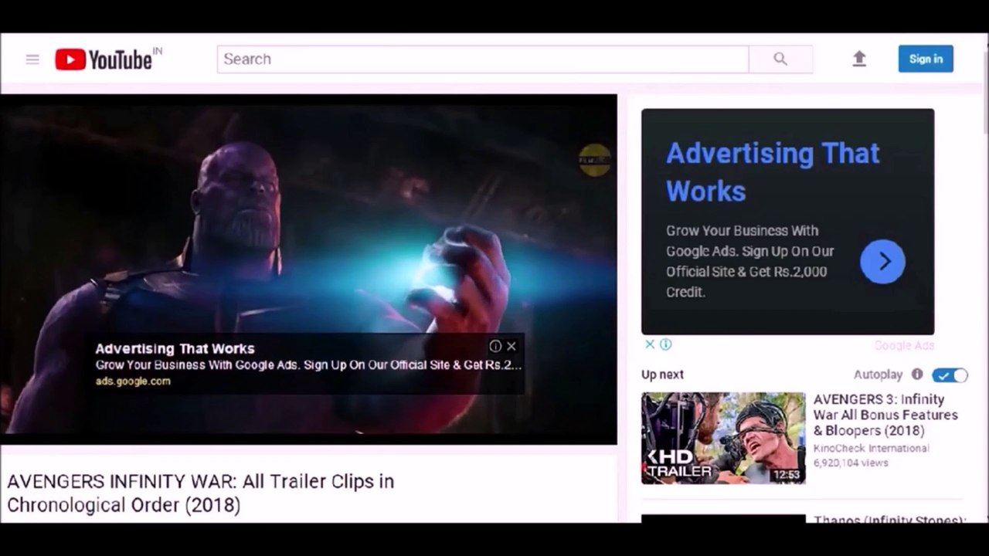The height and width of the screenshot is (556, 989).
Task: Open "AVENGERS 3: Infinity War All Bonus Features" title
Action: 885,415
